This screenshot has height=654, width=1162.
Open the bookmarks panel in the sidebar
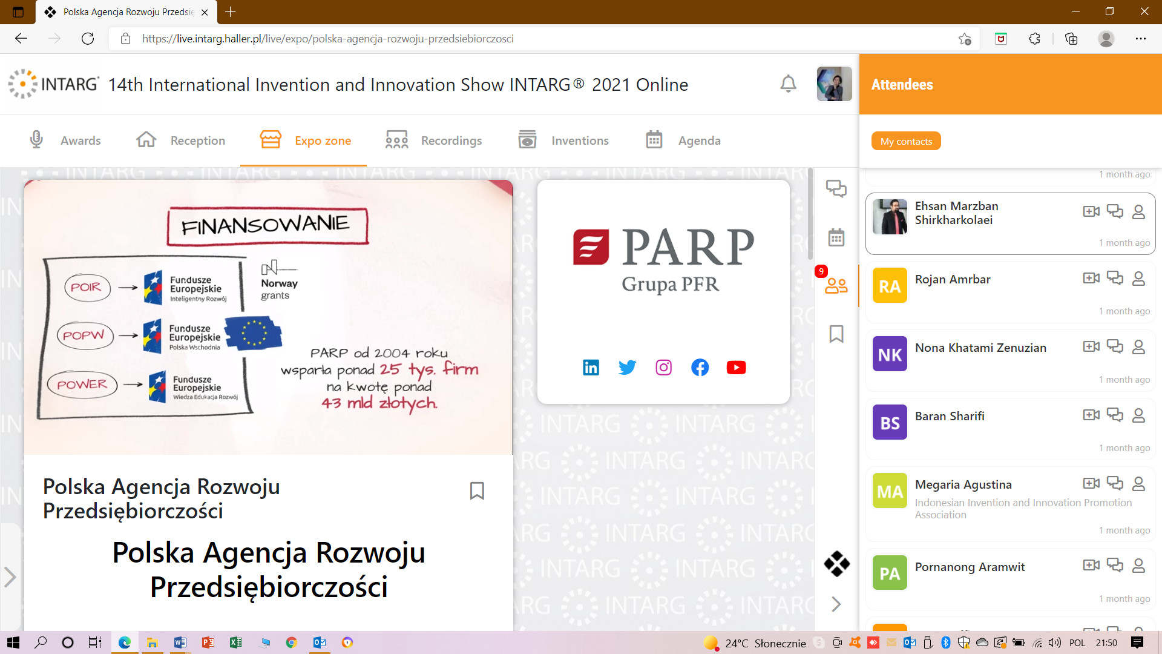point(836,334)
